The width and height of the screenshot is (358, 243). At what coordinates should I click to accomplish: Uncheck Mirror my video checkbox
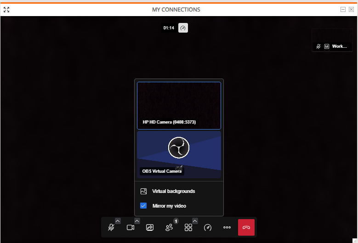click(x=143, y=206)
